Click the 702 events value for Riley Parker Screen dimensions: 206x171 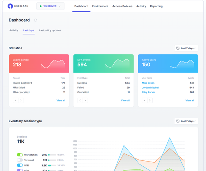click(192, 92)
